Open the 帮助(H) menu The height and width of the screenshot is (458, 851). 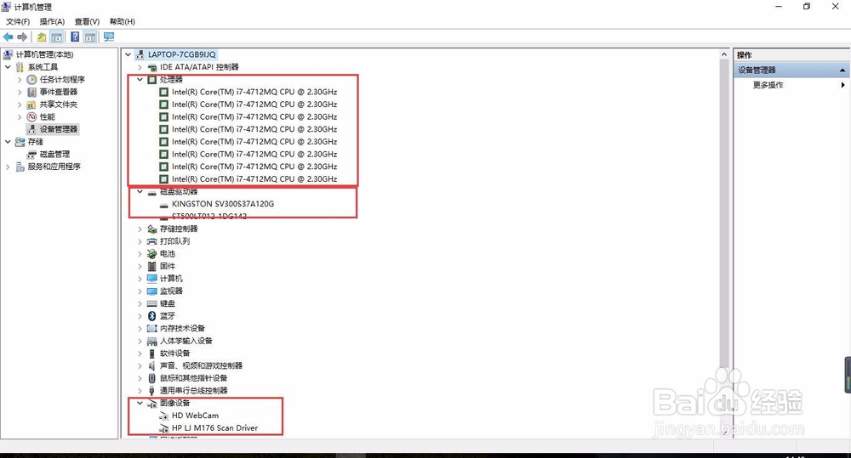tap(122, 22)
